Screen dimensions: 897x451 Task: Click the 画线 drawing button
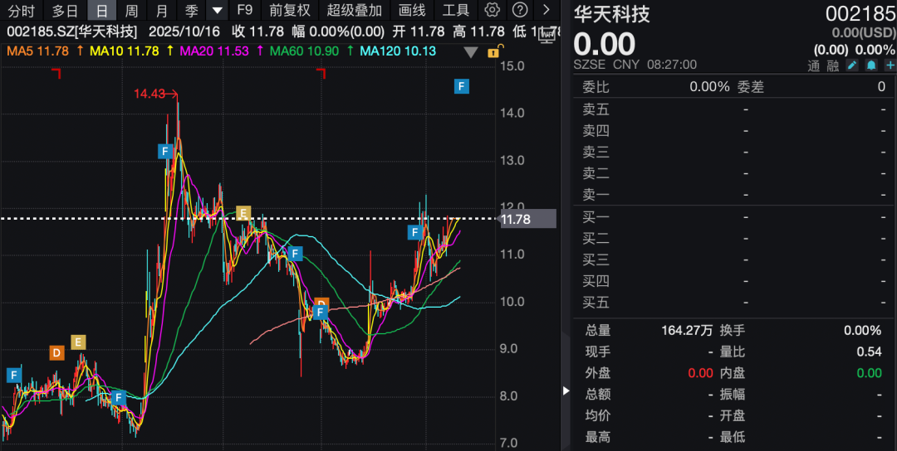pyautogui.click(x=412, y=10)
